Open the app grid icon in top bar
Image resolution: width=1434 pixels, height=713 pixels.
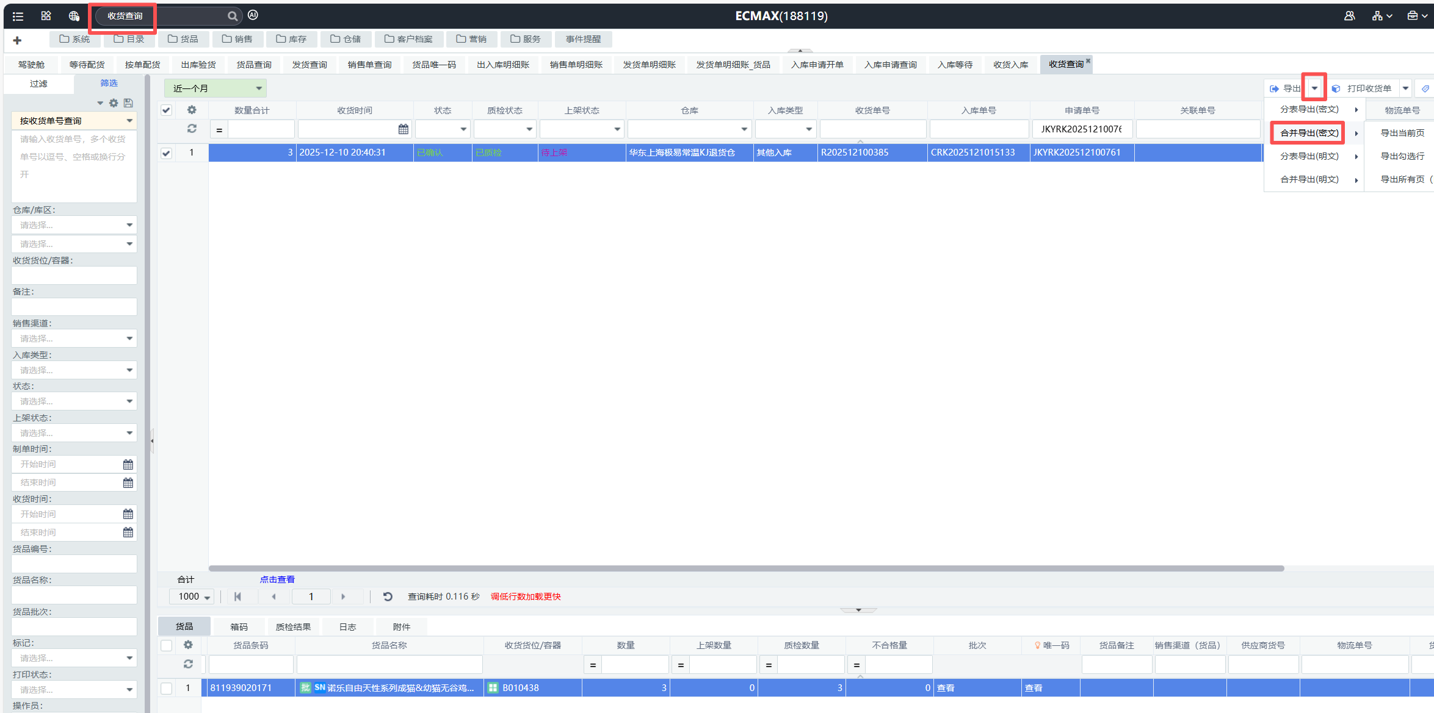[46, 16]
